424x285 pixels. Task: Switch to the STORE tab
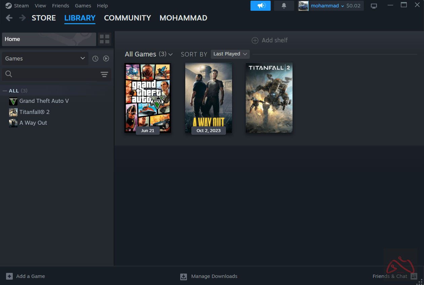[x=44, y=18]
